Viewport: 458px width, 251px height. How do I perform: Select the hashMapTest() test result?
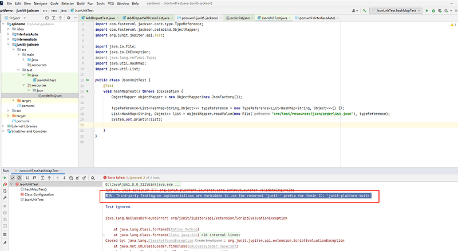point(35,189)
